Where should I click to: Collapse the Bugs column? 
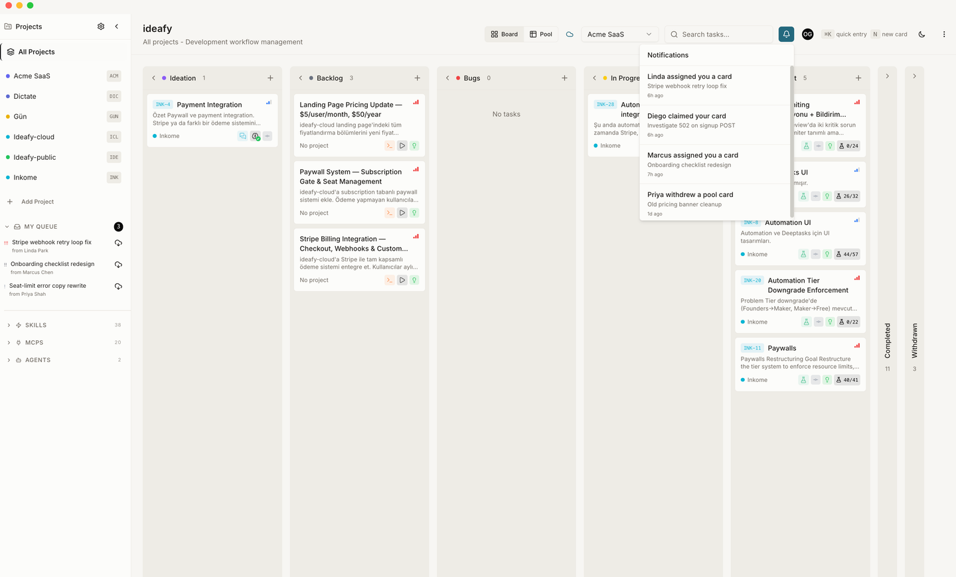(x=447, y=78)
